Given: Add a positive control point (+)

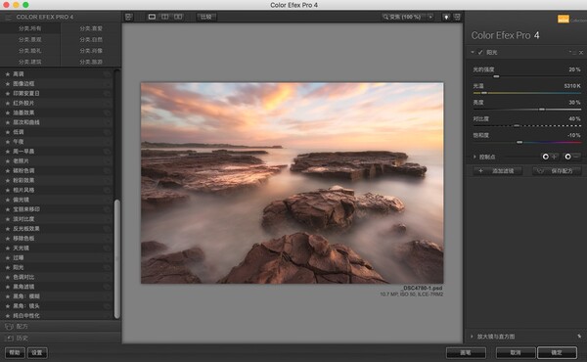Looking at the screenshot, I should click(x=550, y=157).
